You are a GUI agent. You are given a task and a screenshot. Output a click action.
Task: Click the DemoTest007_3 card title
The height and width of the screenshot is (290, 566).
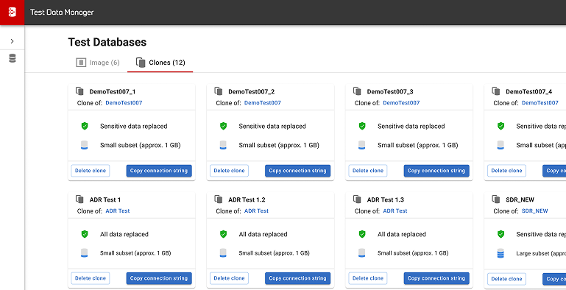(390, 92)
